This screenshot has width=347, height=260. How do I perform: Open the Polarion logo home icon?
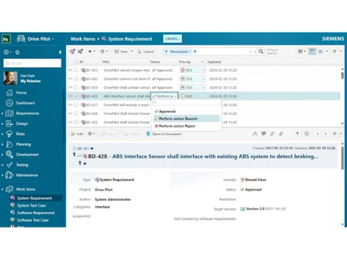(x=6, y=39)
